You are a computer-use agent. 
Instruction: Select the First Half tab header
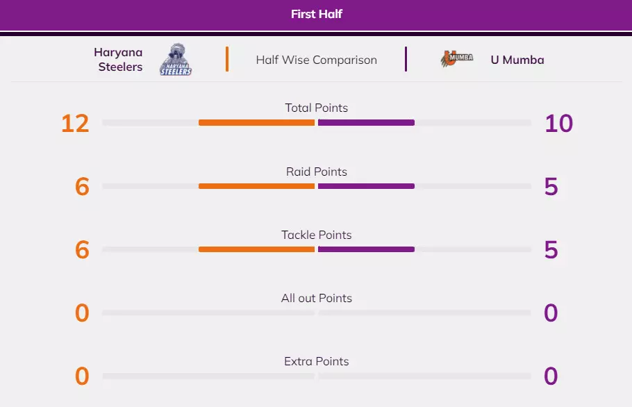[316, 14]
